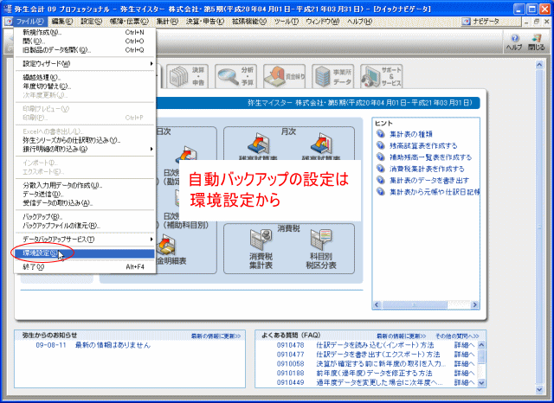Open hint link 補助残高一覧表を作成する
Viewport: 554px width, 403px height.
pyautogui.click(x=430, y=157)
